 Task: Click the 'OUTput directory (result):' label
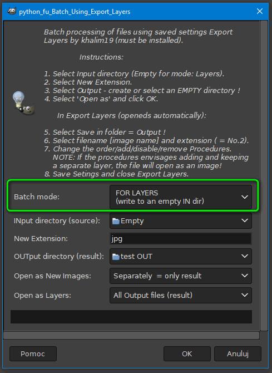click(59, 257)
